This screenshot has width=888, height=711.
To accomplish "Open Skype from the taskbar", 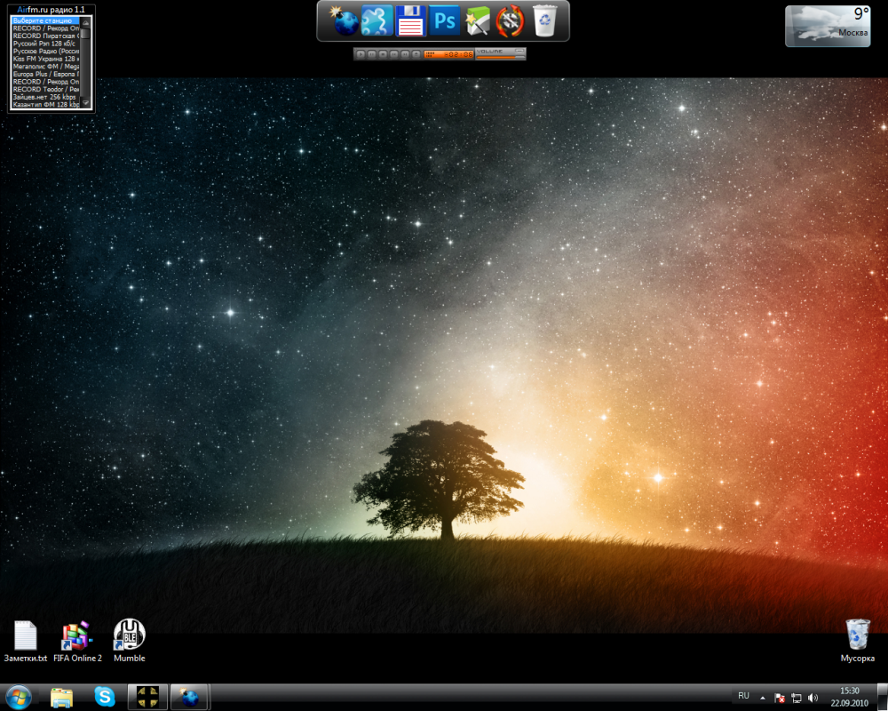I will coord(105,697).
